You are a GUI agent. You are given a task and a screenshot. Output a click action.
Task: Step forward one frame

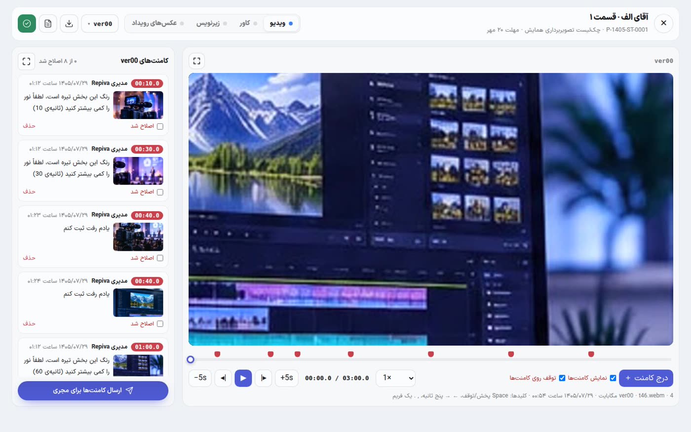pyautogui.click(x=264, y=378)
